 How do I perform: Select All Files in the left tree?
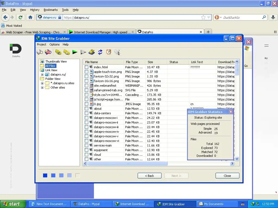50,66
